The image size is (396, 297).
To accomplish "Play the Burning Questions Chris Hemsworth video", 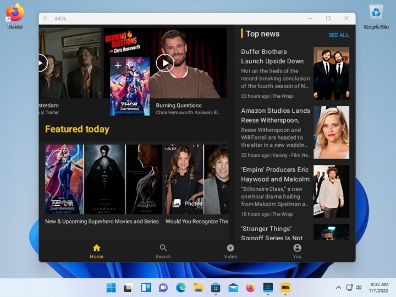I will pos(165,63).
